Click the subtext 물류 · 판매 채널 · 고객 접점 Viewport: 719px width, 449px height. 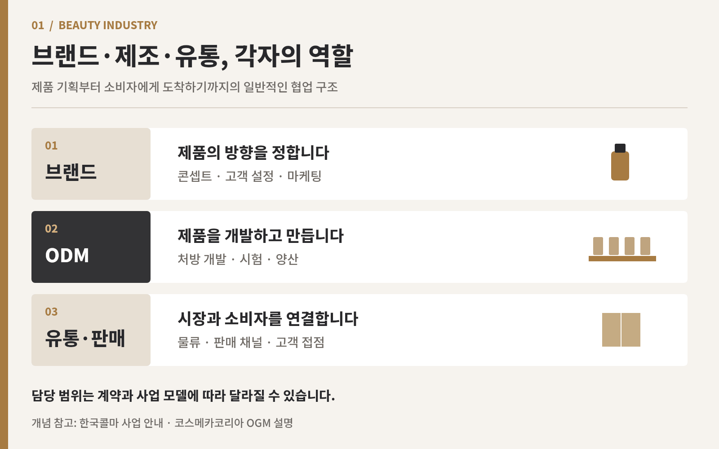251,342
